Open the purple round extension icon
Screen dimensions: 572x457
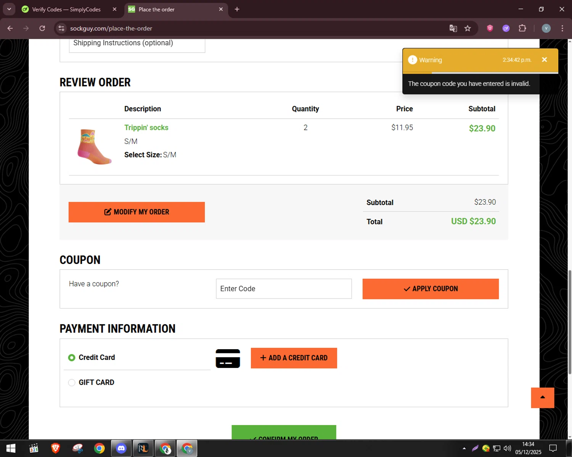click(x=506, y=28)
